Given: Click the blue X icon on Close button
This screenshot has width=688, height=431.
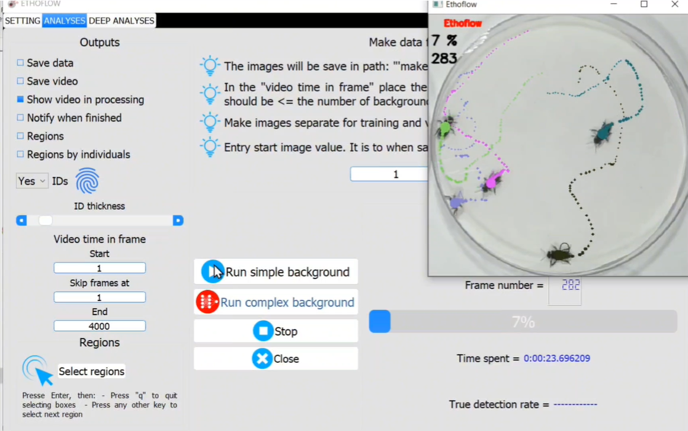Looking at the screenshot, I should (262, 359).
